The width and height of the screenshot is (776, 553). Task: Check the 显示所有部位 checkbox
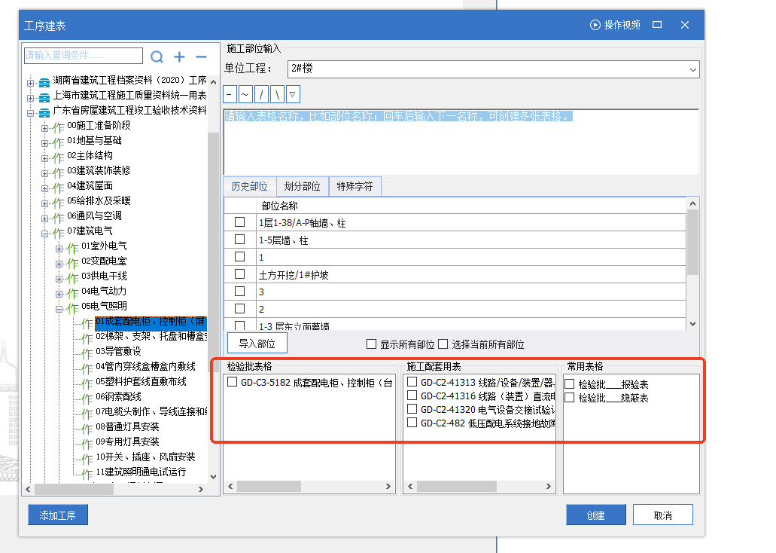click(371, 344)
